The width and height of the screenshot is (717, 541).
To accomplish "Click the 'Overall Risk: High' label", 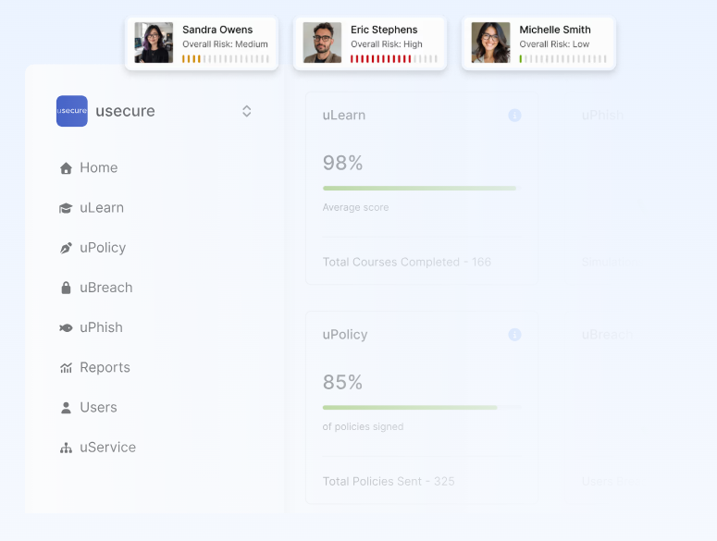I will point(387,44).
